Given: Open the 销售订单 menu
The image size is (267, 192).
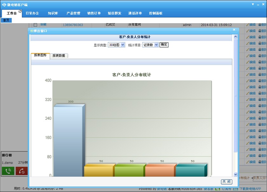Looking at the screenshot, I should 94,13.
